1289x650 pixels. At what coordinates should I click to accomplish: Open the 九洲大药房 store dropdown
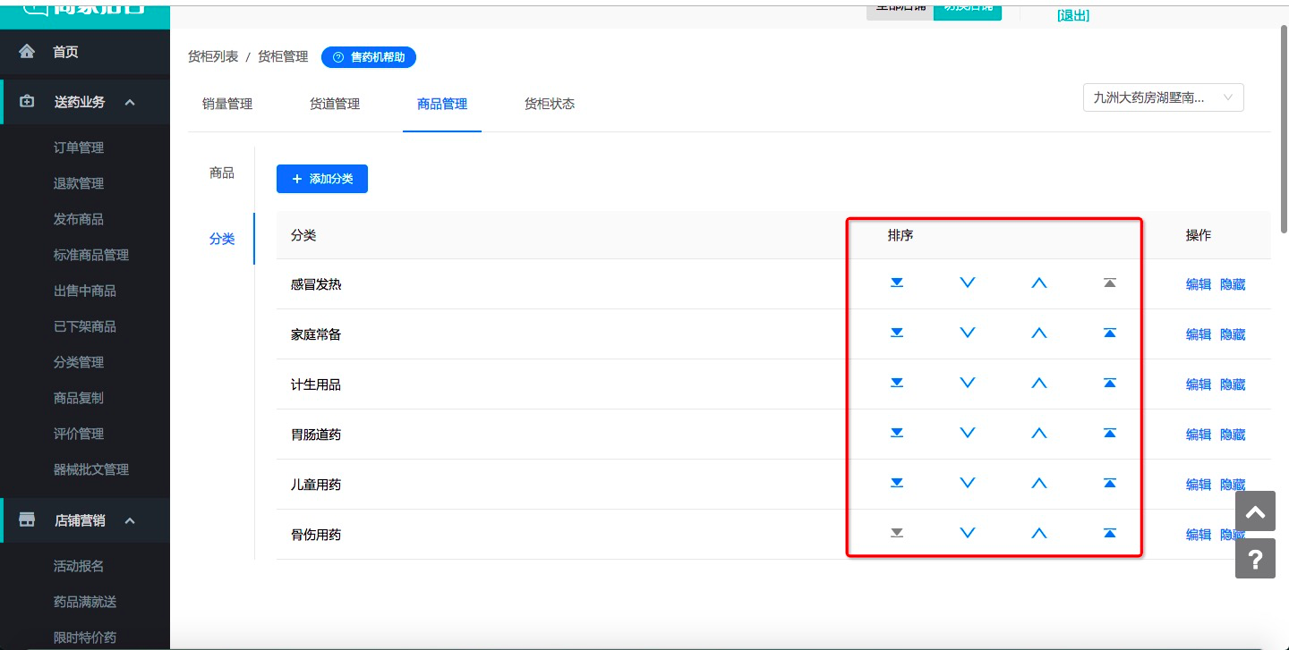[x=1163, y=97]
